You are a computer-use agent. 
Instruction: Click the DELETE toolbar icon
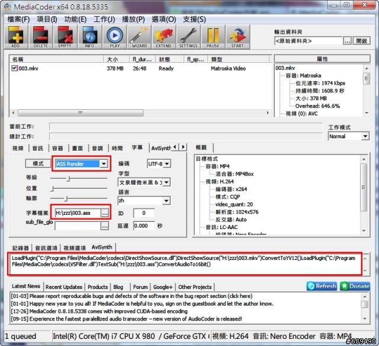tap(41, 37)
